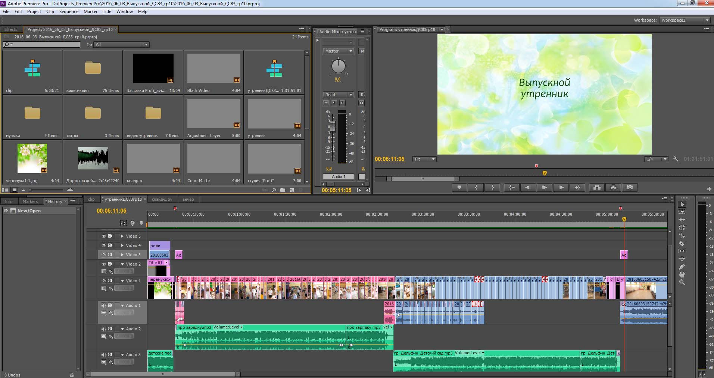Click the Export Frame camera icon
714x378 pixels.
[630, 187]
